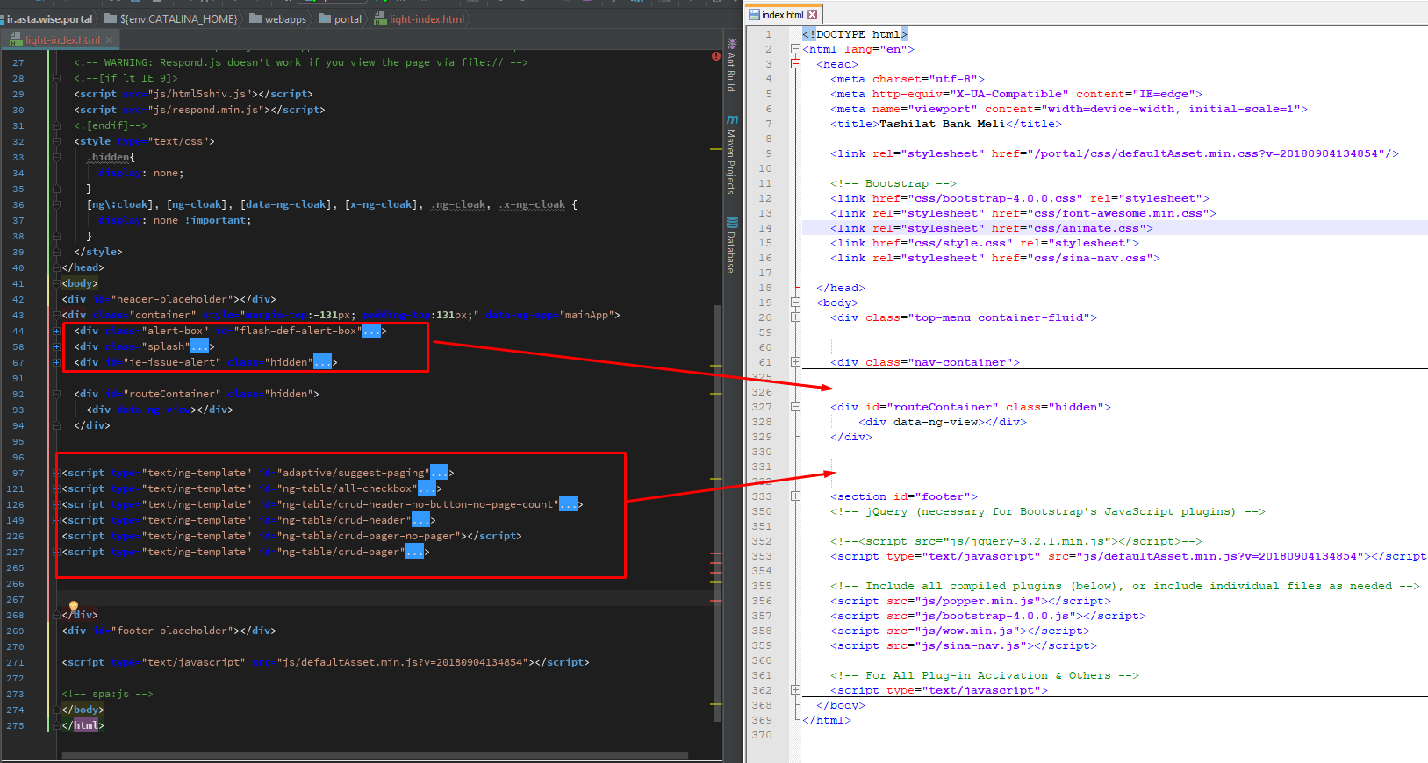Expand top-menu div fold at Notepad++ line 20
Viewport: 1428px width, 763px height.
coord(795,317)
